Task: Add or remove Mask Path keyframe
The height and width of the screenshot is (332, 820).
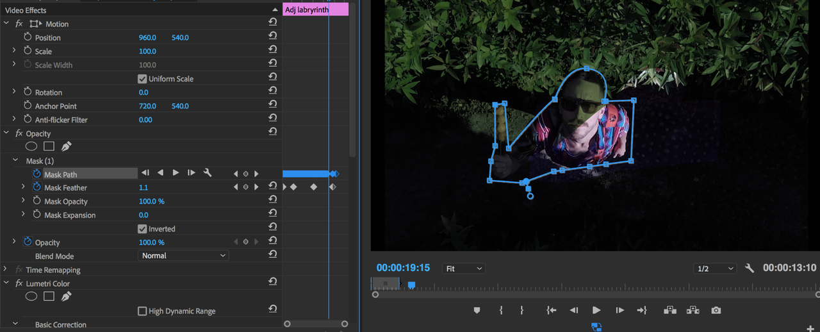Action: (245, 174)
